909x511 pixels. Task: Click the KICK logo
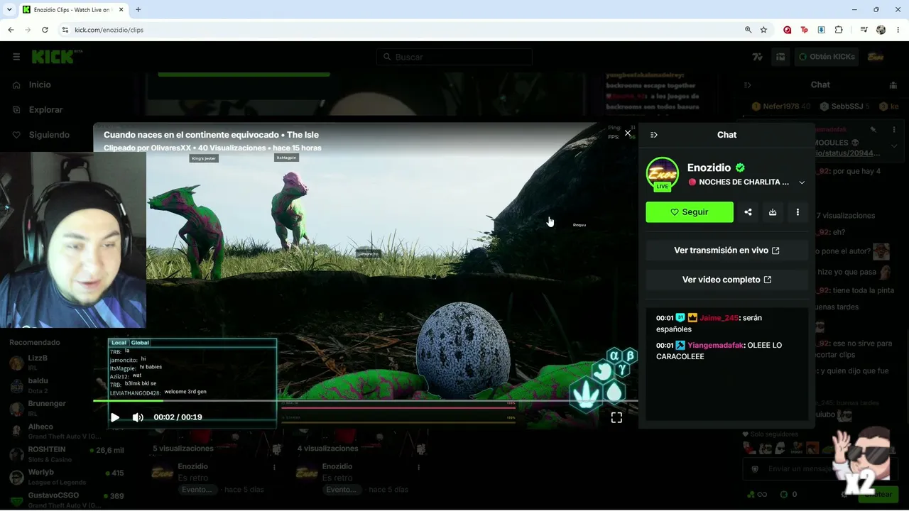(57, 57)
